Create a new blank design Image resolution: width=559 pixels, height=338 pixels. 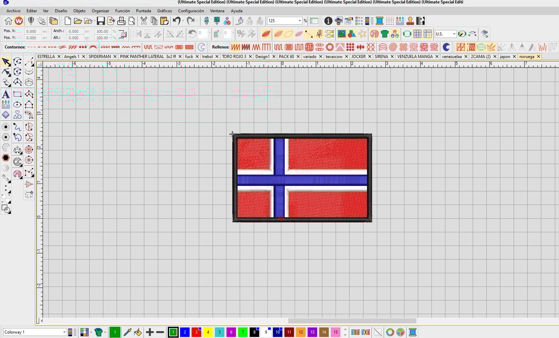coord(67,21)
